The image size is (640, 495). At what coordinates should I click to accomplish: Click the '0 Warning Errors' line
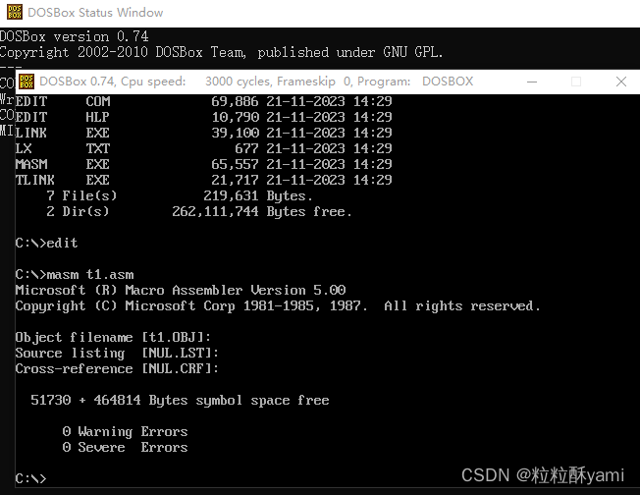coord(125,432)
